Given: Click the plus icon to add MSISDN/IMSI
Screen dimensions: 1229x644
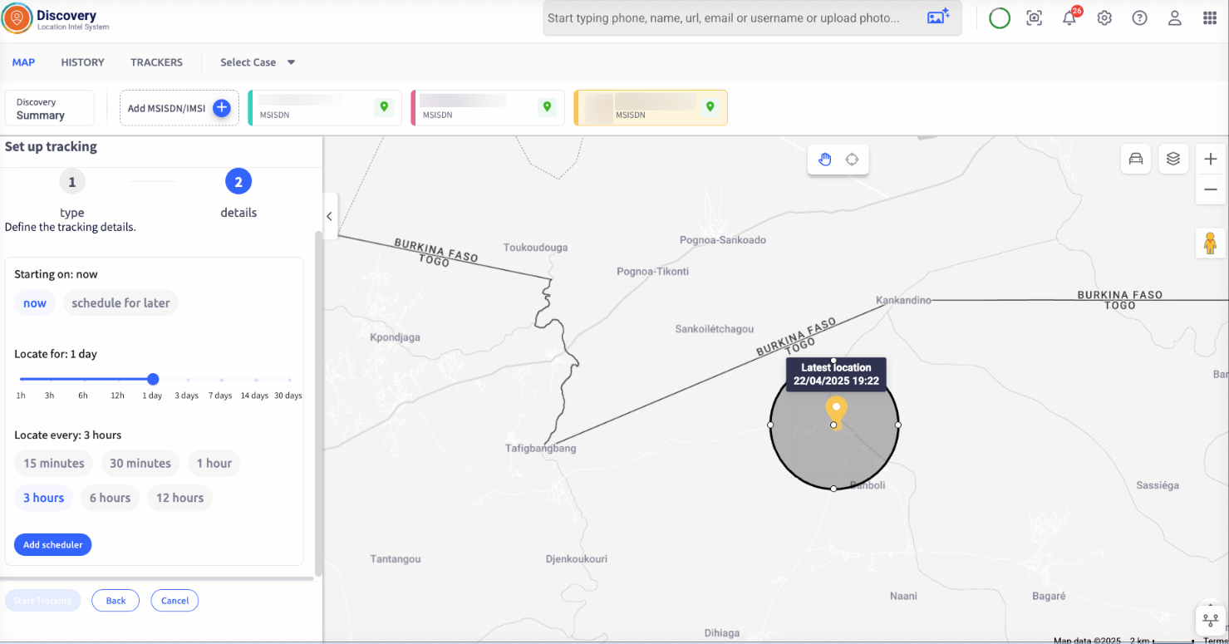Looking at the screenshot, I should [221, 108].
